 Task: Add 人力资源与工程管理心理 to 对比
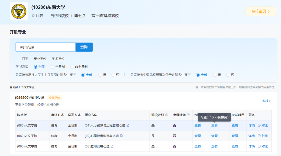(263, 125)
